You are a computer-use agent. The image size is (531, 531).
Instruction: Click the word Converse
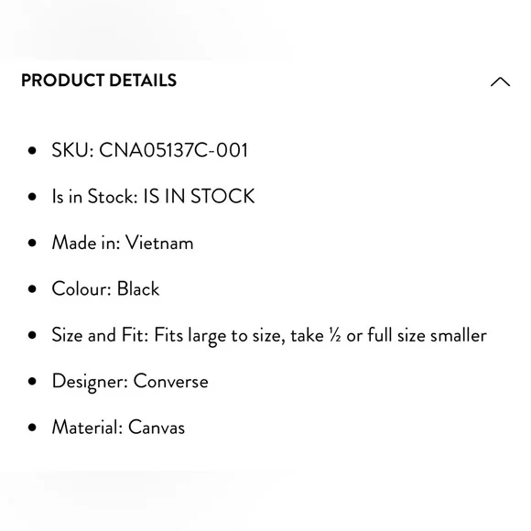click(x=170, y=382)
